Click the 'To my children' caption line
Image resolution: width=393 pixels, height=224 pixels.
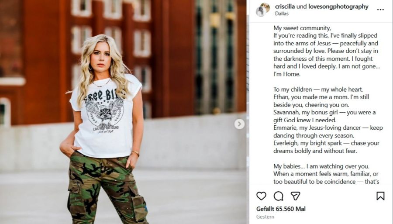tap(318, 89)
